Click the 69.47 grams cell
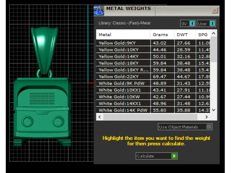This screenshot has height=173, width=231. [162, 76]
